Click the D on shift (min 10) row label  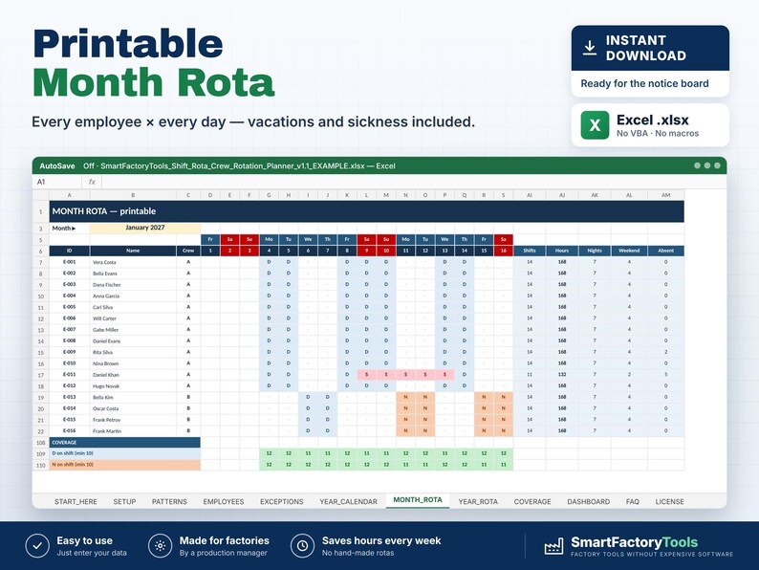coord(125,453)
